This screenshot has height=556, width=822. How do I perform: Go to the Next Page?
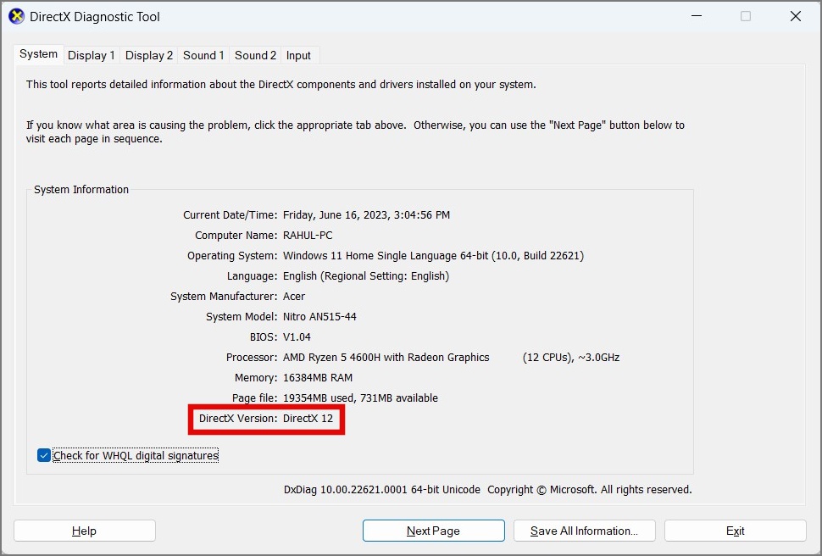pyautogui.click(x=434, y=531)
